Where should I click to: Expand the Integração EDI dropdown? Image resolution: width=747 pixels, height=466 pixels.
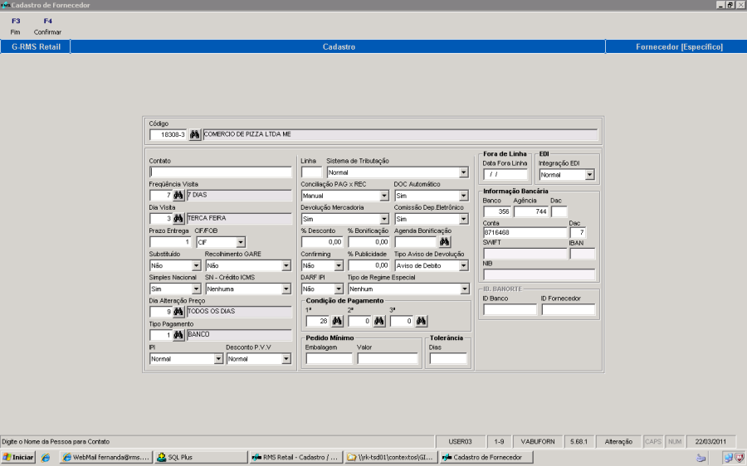(589, 175)
